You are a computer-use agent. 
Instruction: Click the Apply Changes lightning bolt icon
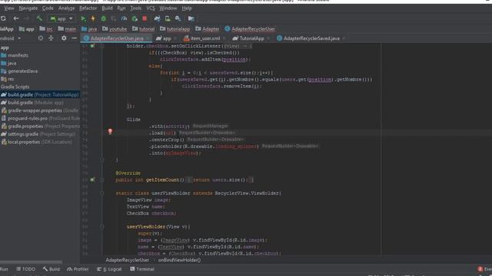click(x=93, y=18)
